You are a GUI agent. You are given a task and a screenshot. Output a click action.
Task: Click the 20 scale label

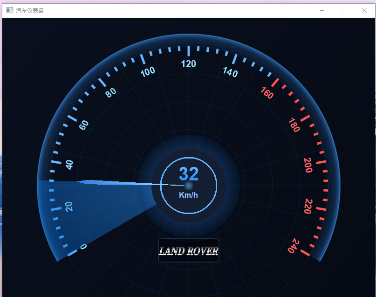click(x=69, y=207)
